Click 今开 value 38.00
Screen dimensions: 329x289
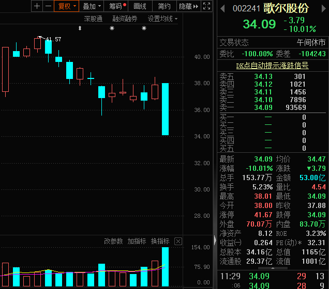pos(263,205)
